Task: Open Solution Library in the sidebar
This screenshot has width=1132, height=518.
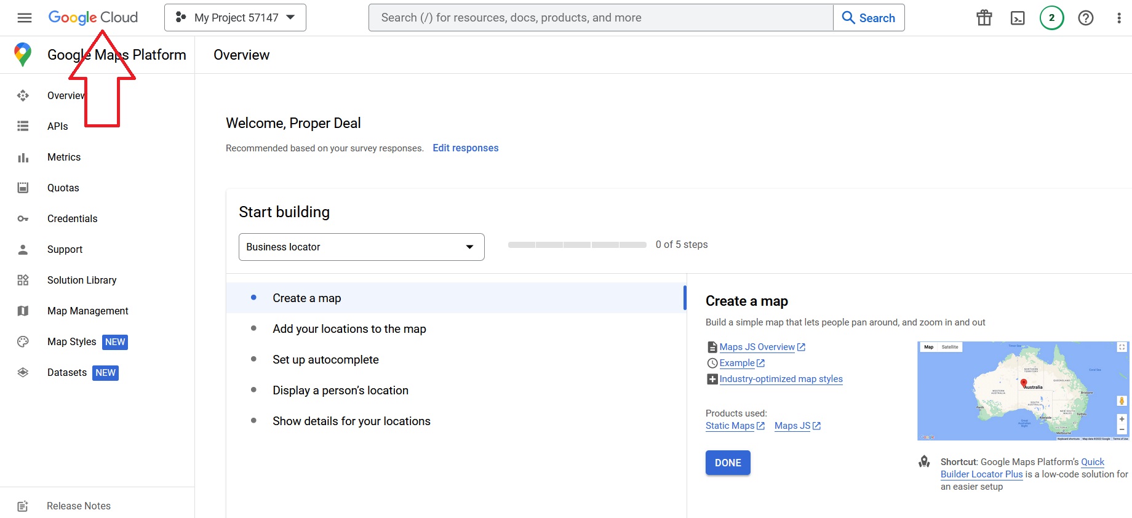Action: point(82,280)
